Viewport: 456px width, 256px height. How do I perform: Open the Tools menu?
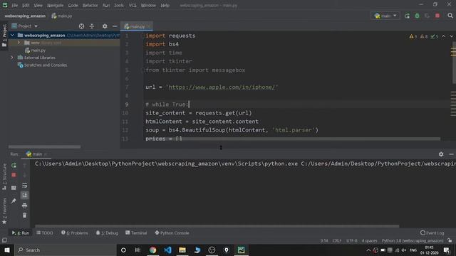pos(119,5)
